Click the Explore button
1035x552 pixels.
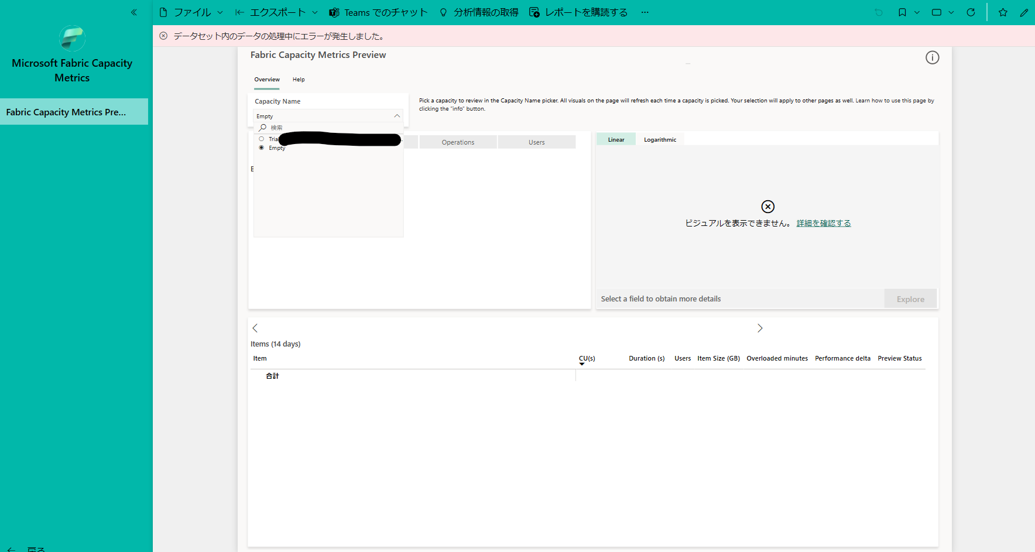click(x=910, y=299)
